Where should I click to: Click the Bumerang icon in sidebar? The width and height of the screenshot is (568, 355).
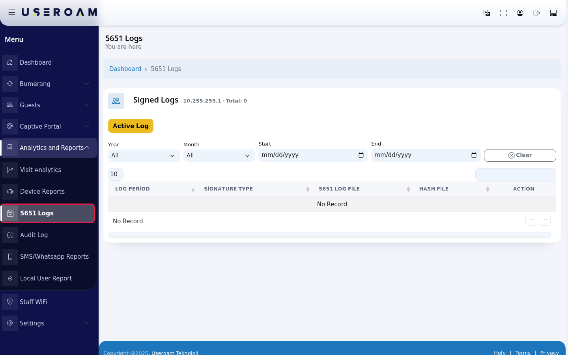click(10, 84)
